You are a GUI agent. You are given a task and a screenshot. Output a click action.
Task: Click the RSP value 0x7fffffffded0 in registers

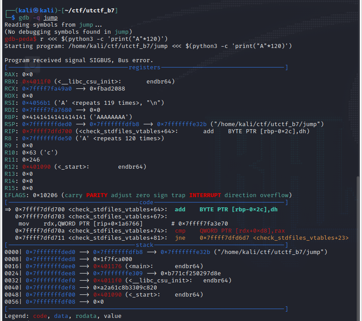(47, 124)
